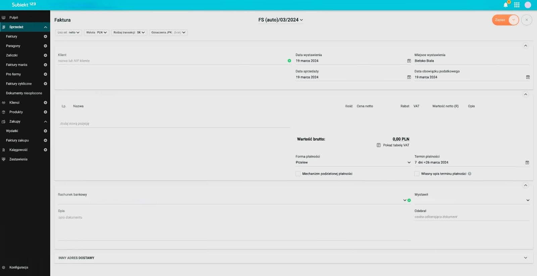Open Zestawienia in the sidebar
Image resolution: width=537 pixels, height=276 pixels.
click(x=18, y=159)
